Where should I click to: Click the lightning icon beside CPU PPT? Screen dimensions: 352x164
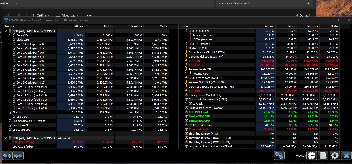[186, 91]
